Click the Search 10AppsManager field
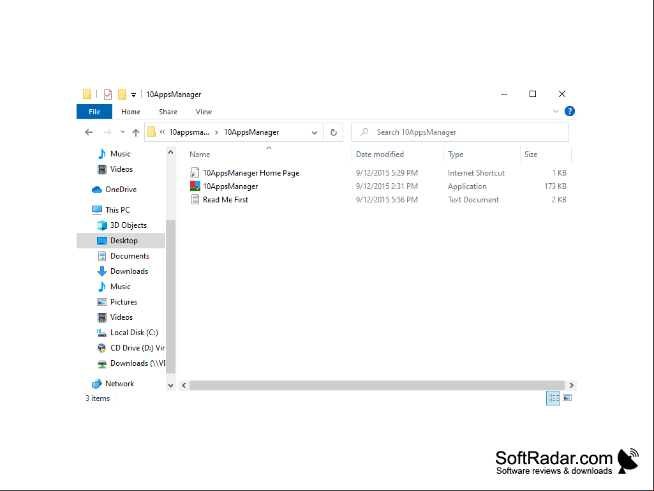Image resolution: width=654 pixels, height=491 pixels. pyautogui.click(x=459, y=132)
